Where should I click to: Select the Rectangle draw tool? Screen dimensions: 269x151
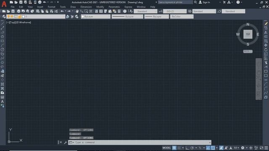click(x=2, y=41)
